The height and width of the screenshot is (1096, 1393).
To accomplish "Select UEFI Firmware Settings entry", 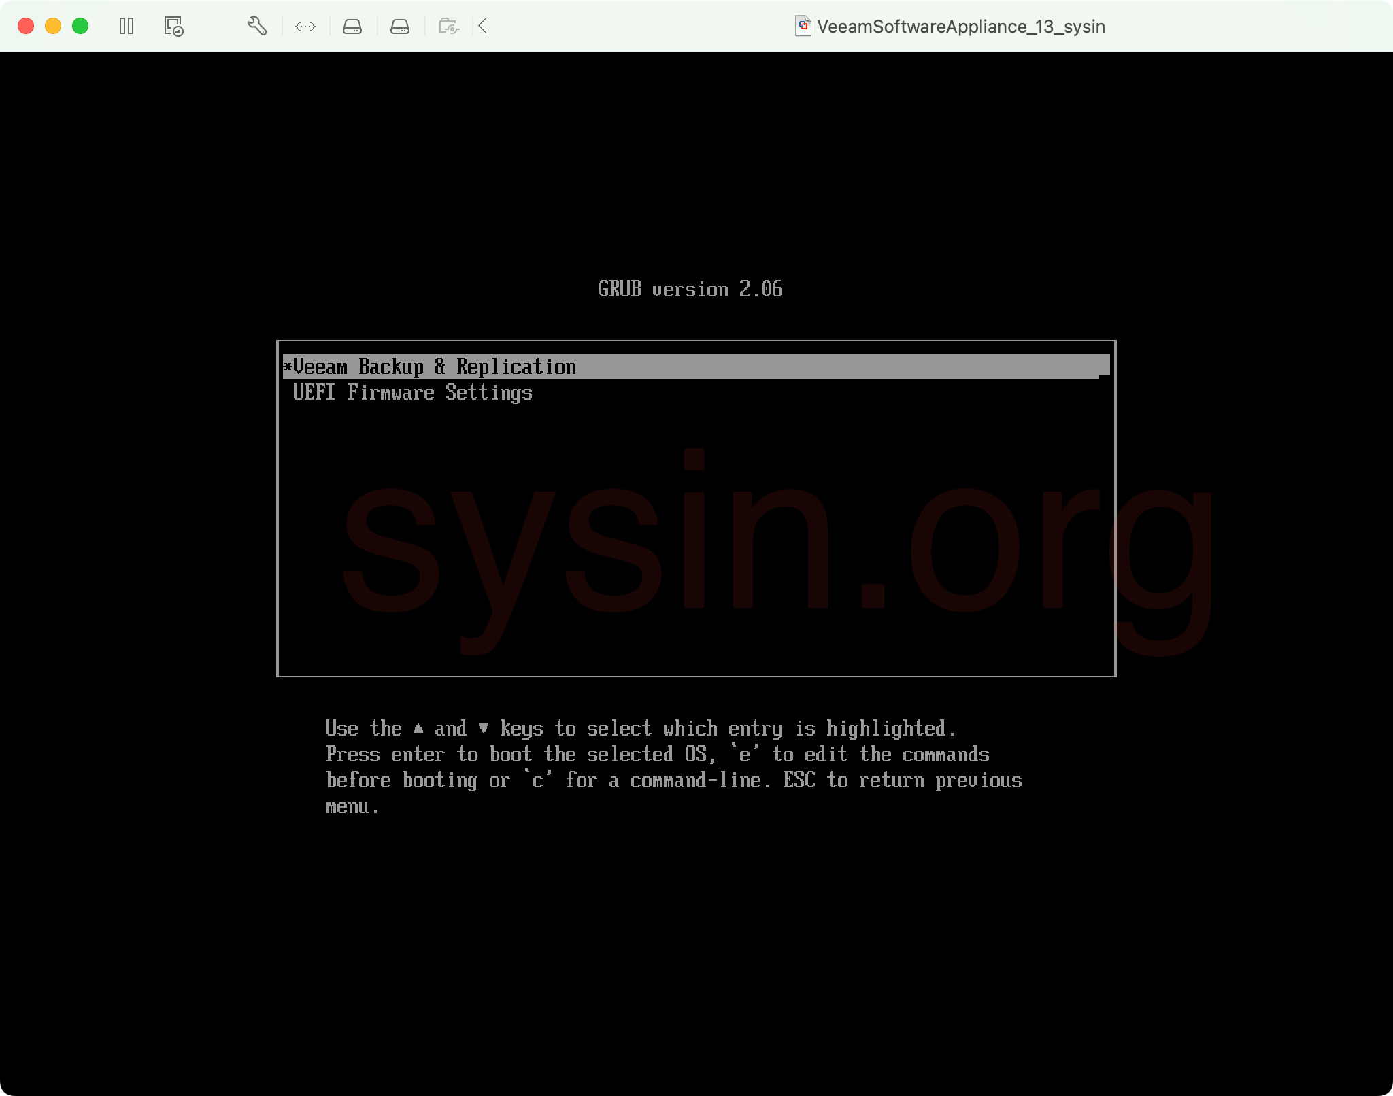I will [412, 393].
